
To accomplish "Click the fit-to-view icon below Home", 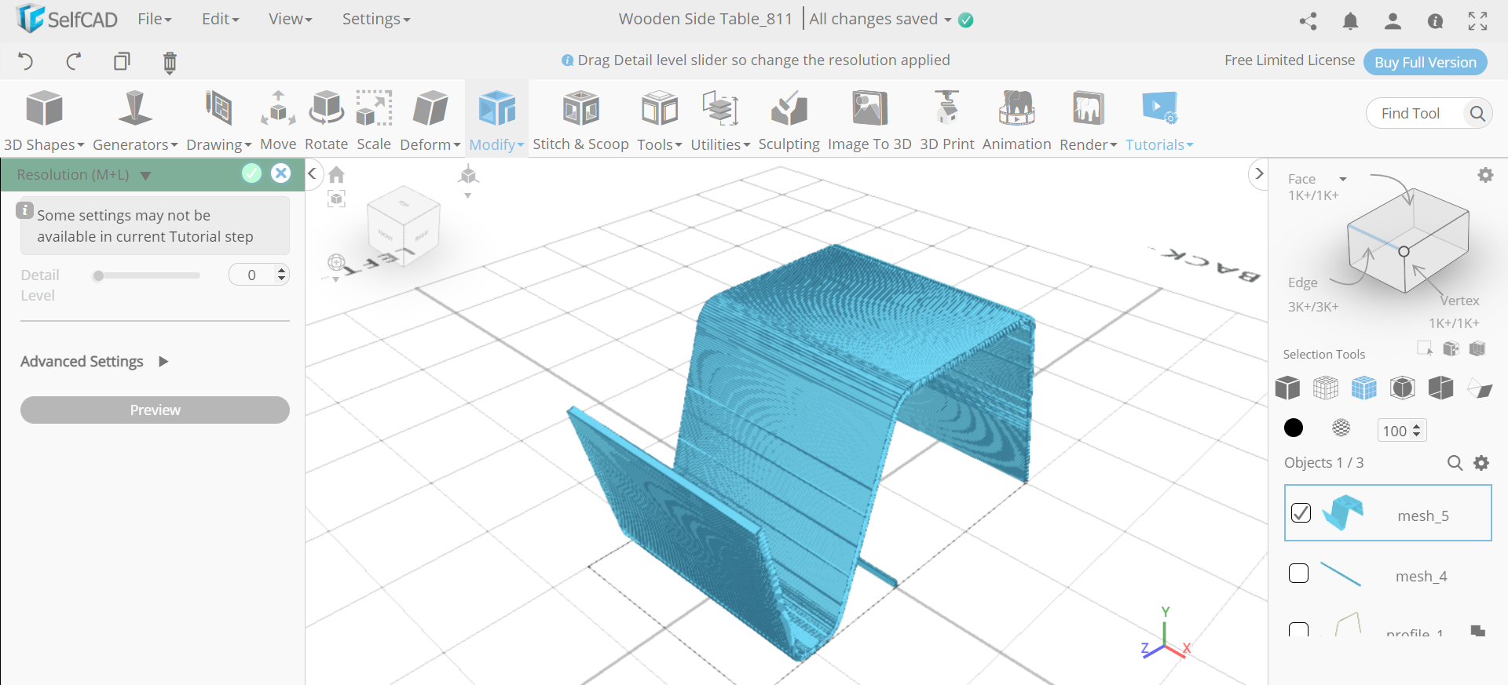I will click(x=336, y=199).
